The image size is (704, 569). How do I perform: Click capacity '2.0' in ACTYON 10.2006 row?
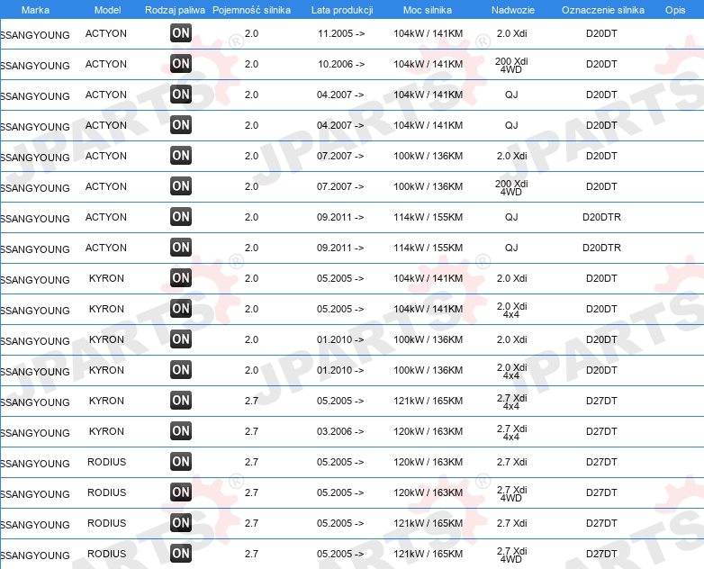click(251, 64)
